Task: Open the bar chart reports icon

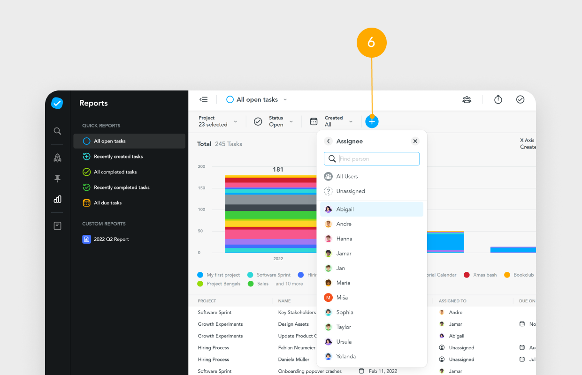Action: (57, 199)
